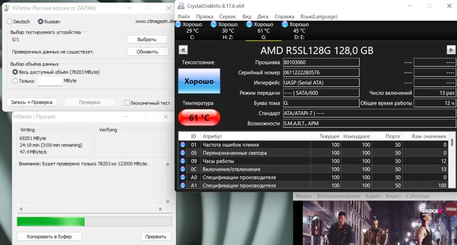
Task: Select the H: Z: drive status orb
Action: click(213, 25)
